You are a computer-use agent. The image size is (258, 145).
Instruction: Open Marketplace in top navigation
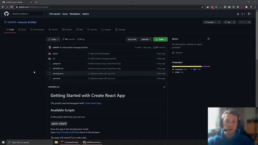tap(75, 14)
